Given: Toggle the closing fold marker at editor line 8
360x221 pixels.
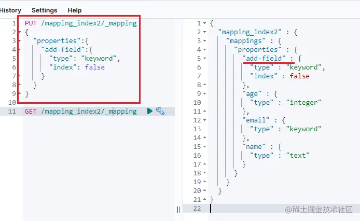Looking at the screenshot, I should [20, 85].
